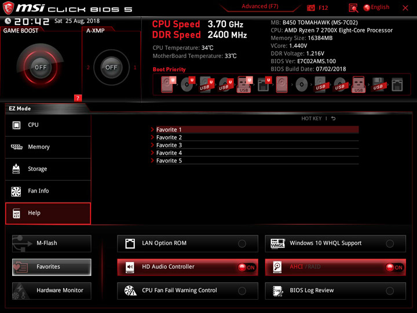The image size is (417, 313).
Task: Expand the Favorite 3 entry
Action: tap(255, 145)
